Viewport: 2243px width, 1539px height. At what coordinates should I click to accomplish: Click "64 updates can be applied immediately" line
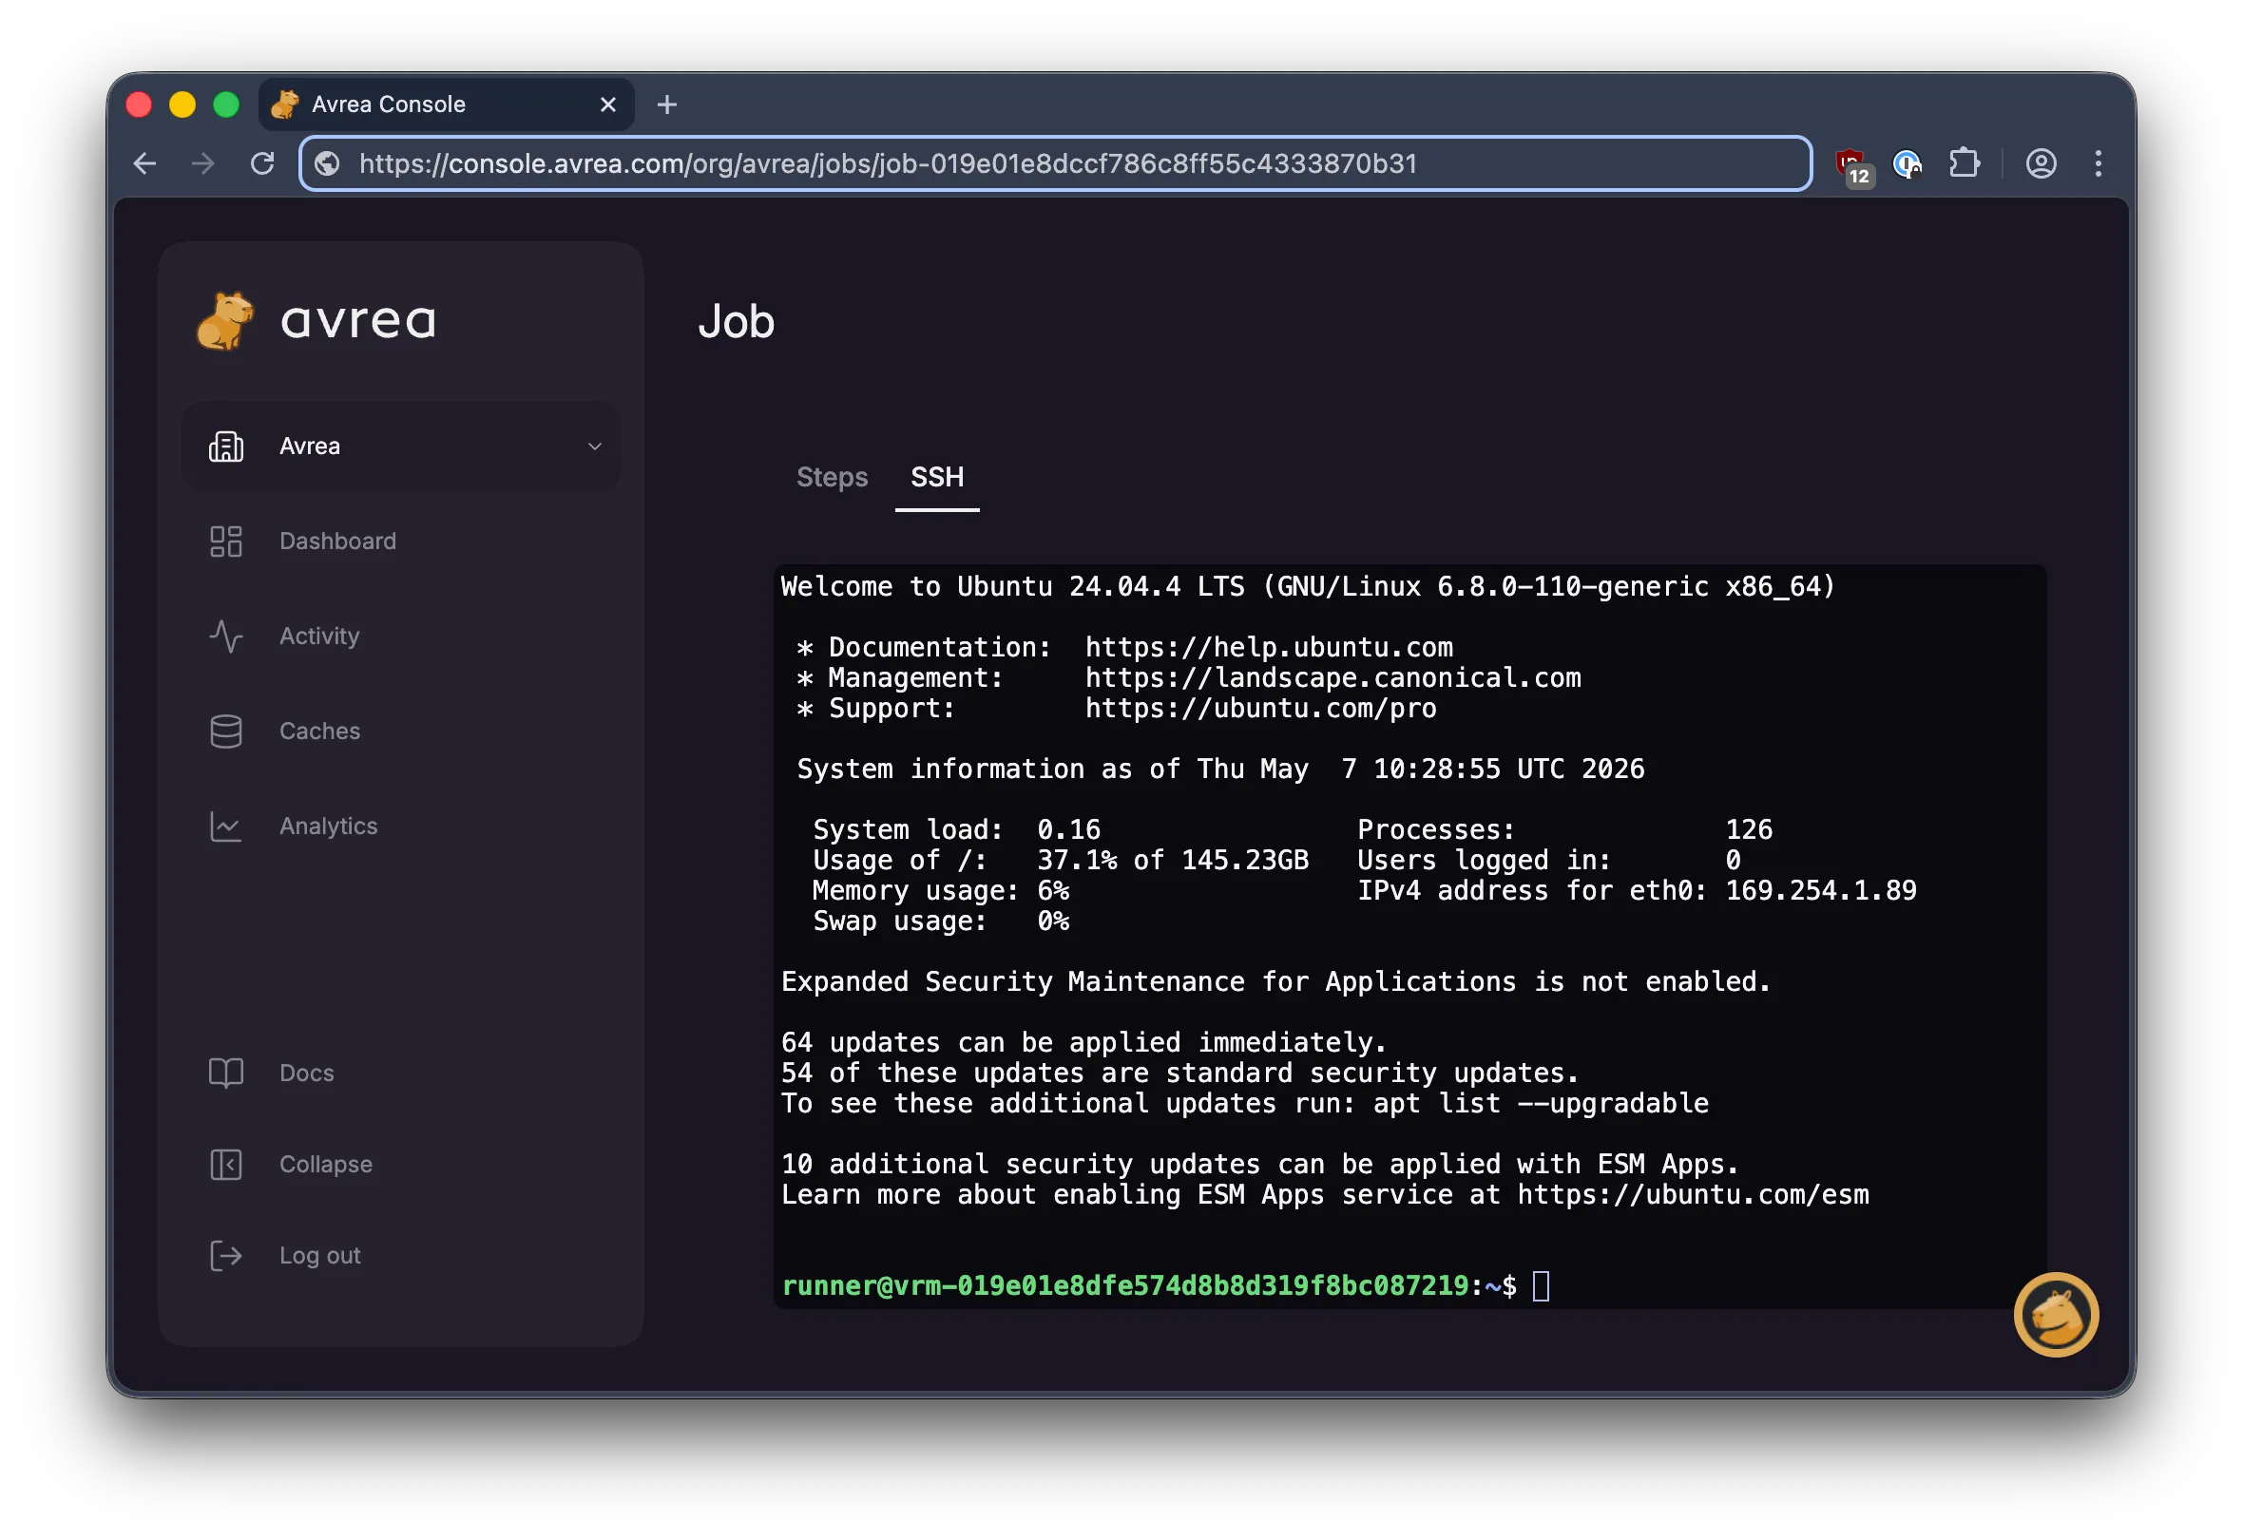(x=1083, y=1043)
